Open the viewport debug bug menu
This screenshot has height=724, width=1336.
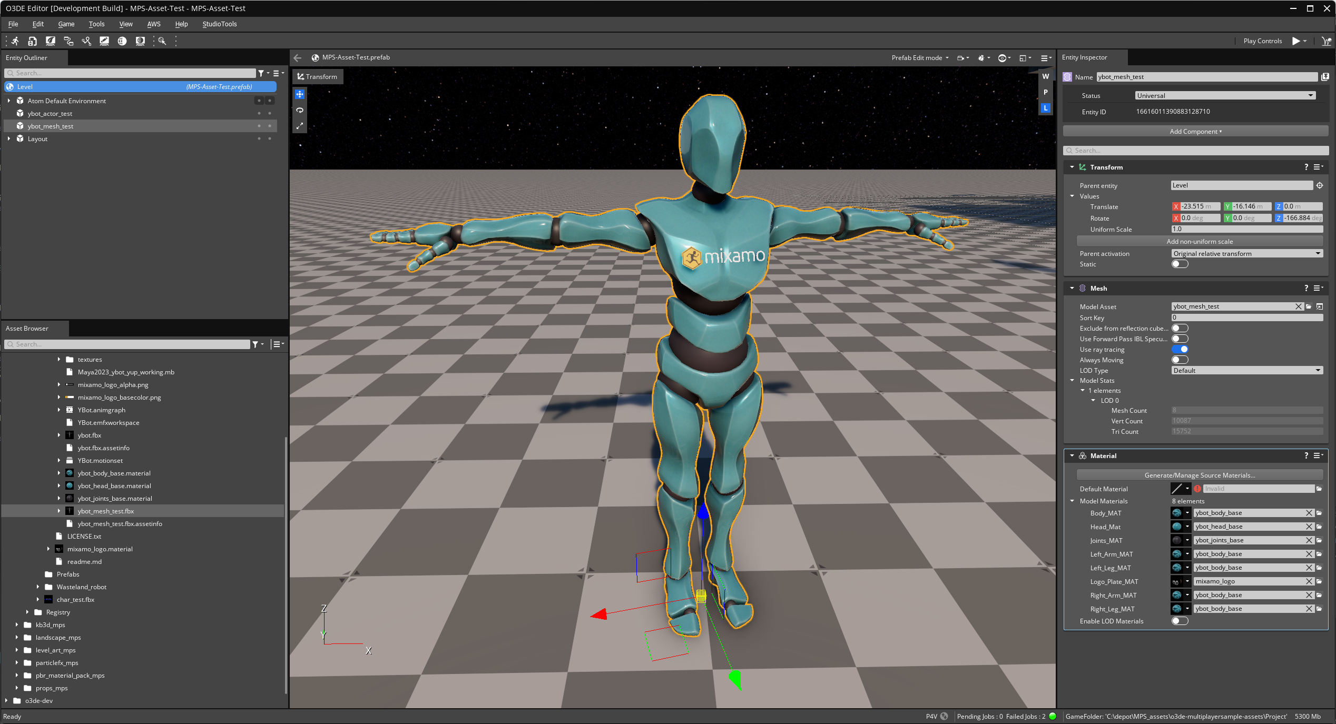984,58
